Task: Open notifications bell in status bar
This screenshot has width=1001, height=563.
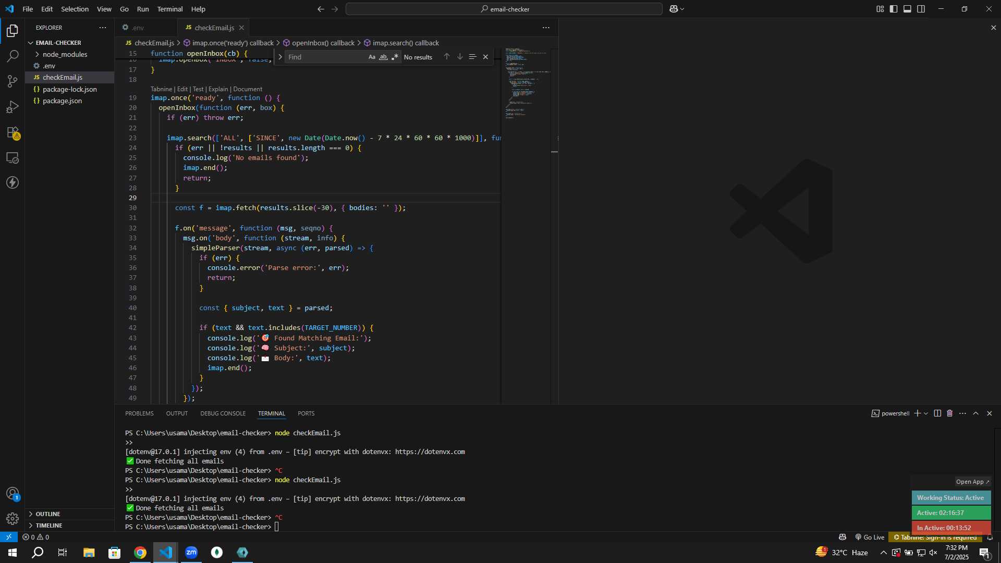Action: coord(990,537)
